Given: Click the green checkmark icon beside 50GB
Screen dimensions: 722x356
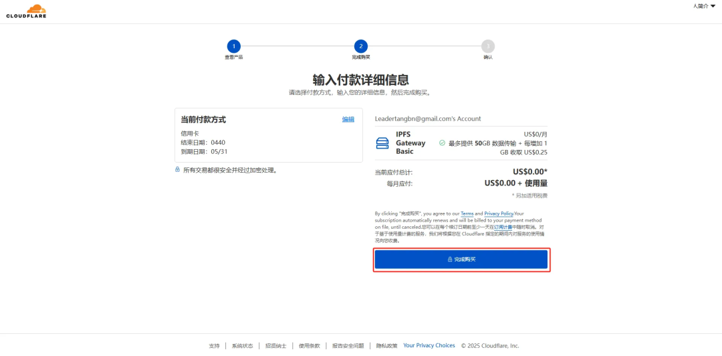Looking at the screenshot, I should click(x=442, y=143).
